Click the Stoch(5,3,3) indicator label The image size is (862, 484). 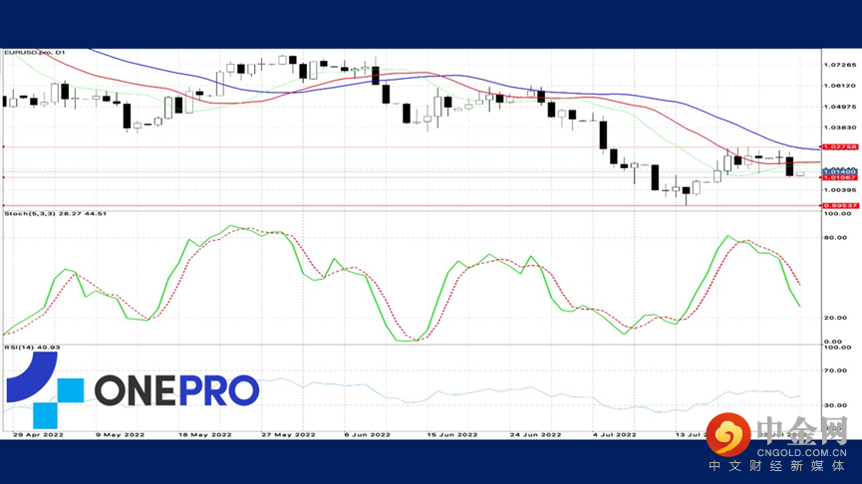(x=56, y=214)
